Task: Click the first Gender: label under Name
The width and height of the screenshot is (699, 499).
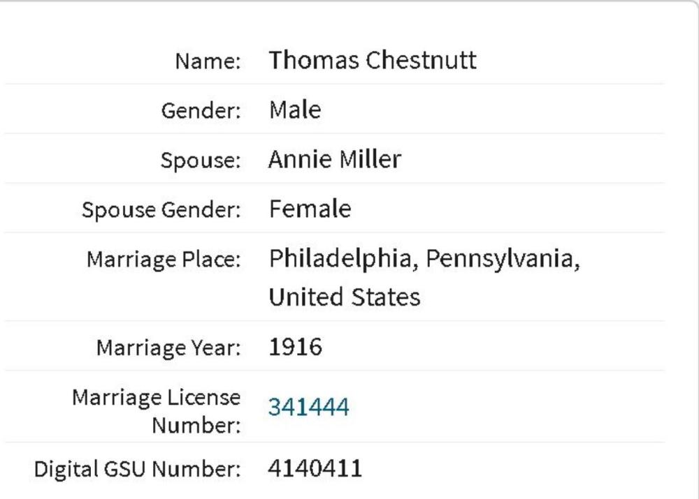Action: pyautogui.click(x=201, y=111)
